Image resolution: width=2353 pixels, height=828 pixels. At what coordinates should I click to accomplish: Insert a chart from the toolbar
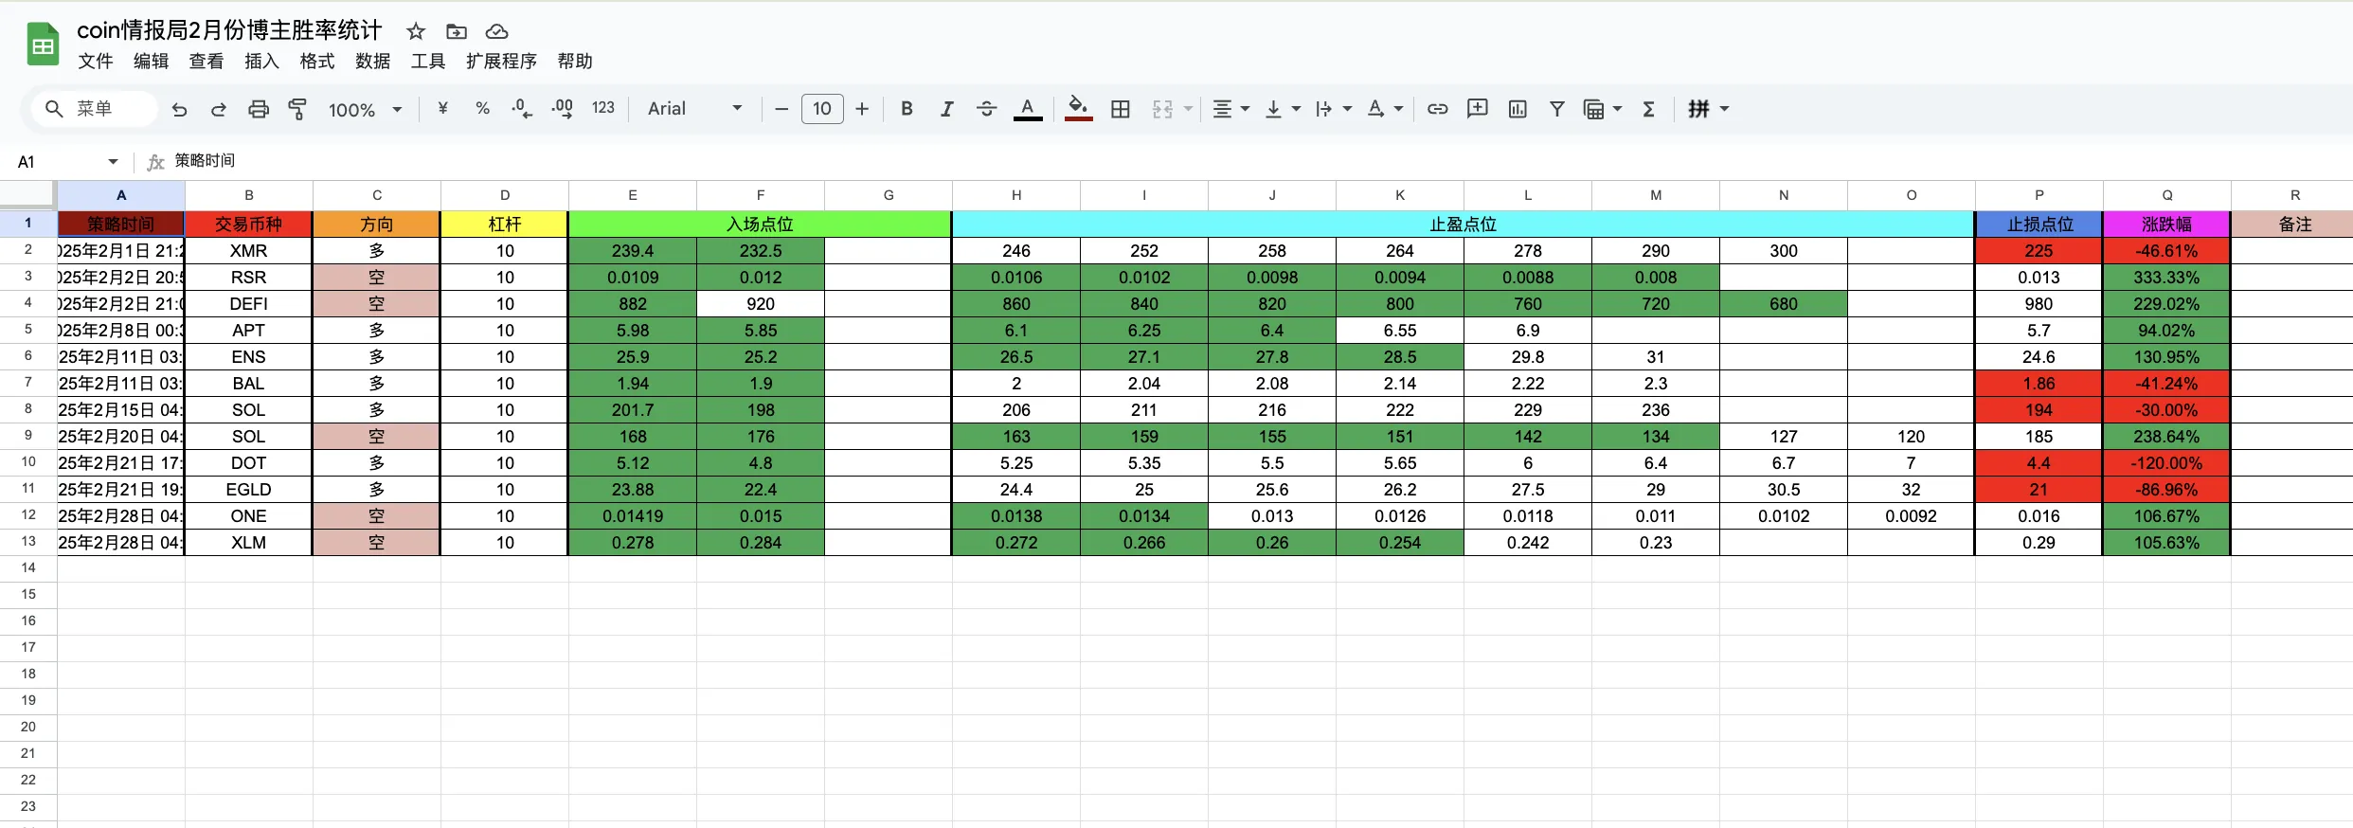tap(1517, 109)
